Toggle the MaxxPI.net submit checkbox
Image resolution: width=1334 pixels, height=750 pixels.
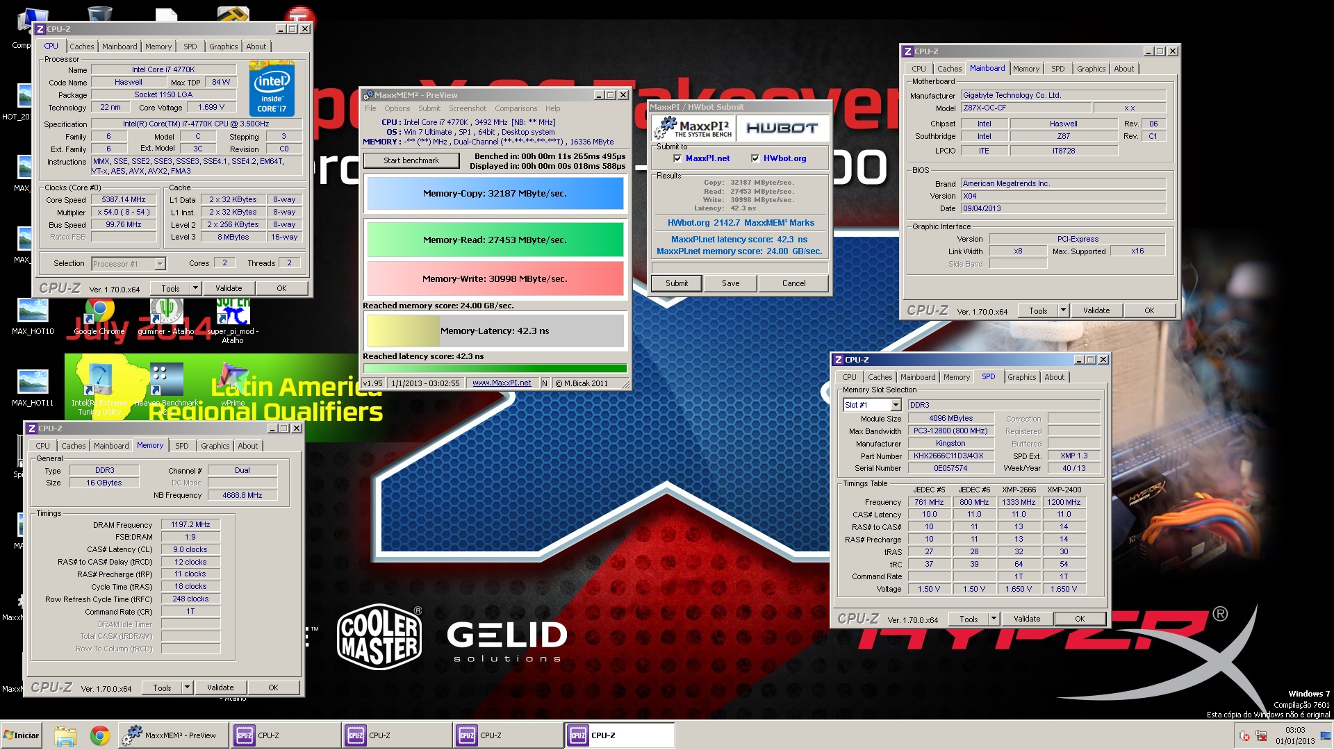click(x=677, y=158)
